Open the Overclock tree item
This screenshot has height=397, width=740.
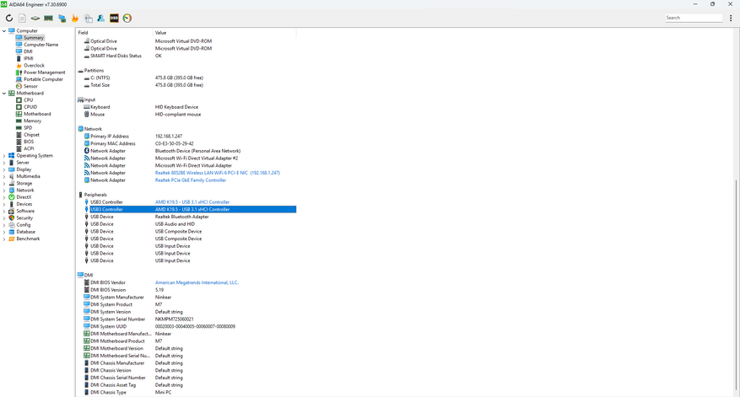pos(34,66)
